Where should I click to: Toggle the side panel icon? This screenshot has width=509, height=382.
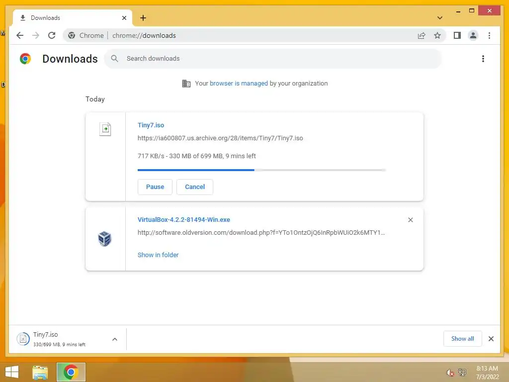457,35
